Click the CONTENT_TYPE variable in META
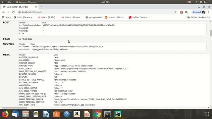This screenshot has width=212, height=119. coord(26,66)
